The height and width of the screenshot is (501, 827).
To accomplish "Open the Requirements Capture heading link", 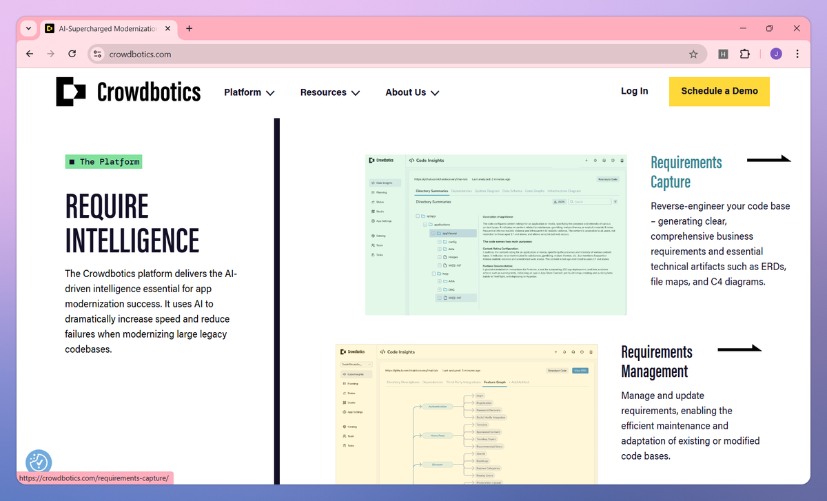I will (686, 172).
